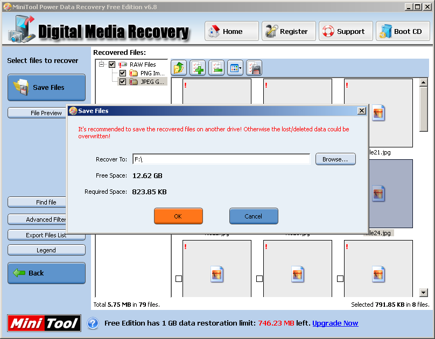Image resolution: width=435 pixels, height=339 pixels.
Task: Uncheck the PNG Images checkbox
Action: click(123, 73)
